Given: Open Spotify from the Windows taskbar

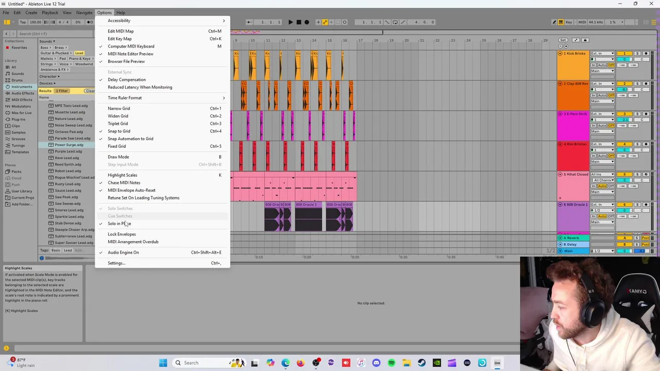Looking at the screenshot, I should coord(391,363).
